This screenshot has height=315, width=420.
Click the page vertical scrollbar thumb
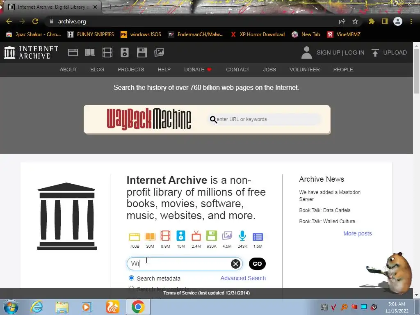point(416,71)
